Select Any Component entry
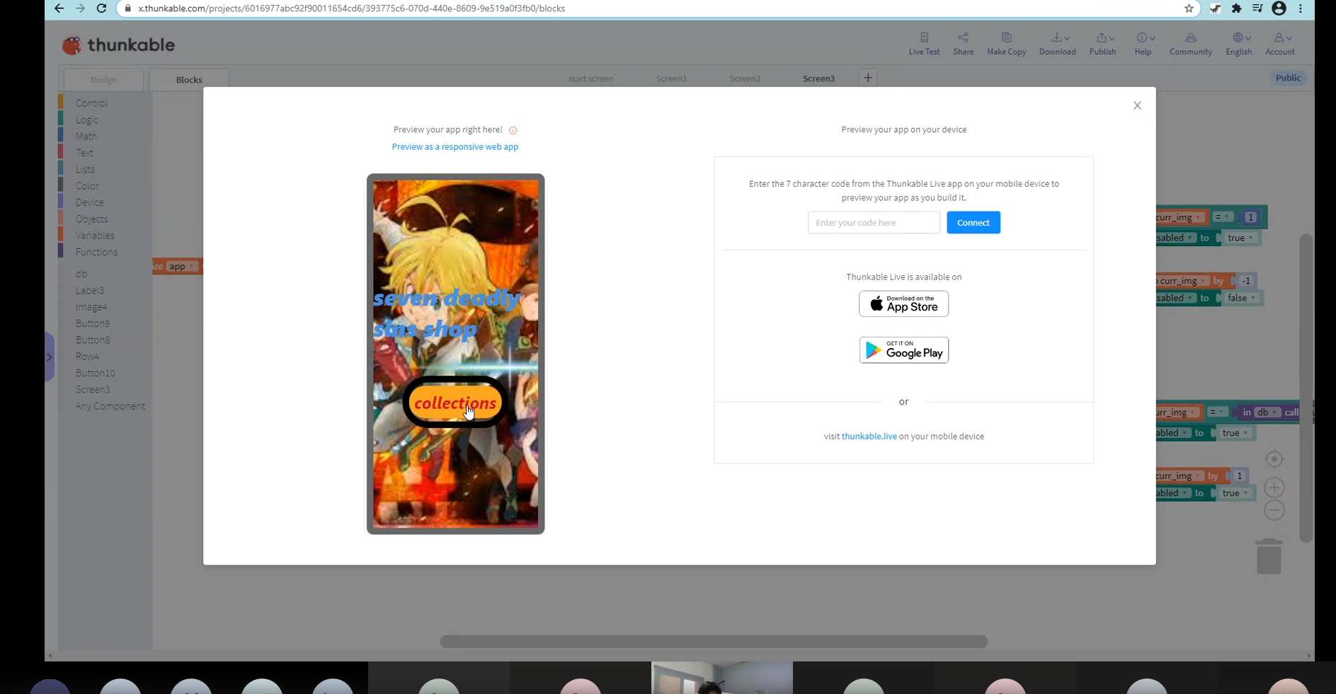The width and height of the screenshot is (1336, 694). tap(110, 406)
